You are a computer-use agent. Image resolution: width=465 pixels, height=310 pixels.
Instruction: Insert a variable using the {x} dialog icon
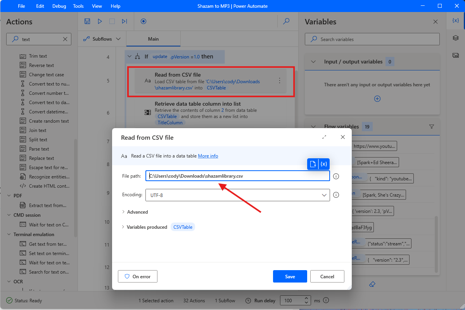[324, 164]
